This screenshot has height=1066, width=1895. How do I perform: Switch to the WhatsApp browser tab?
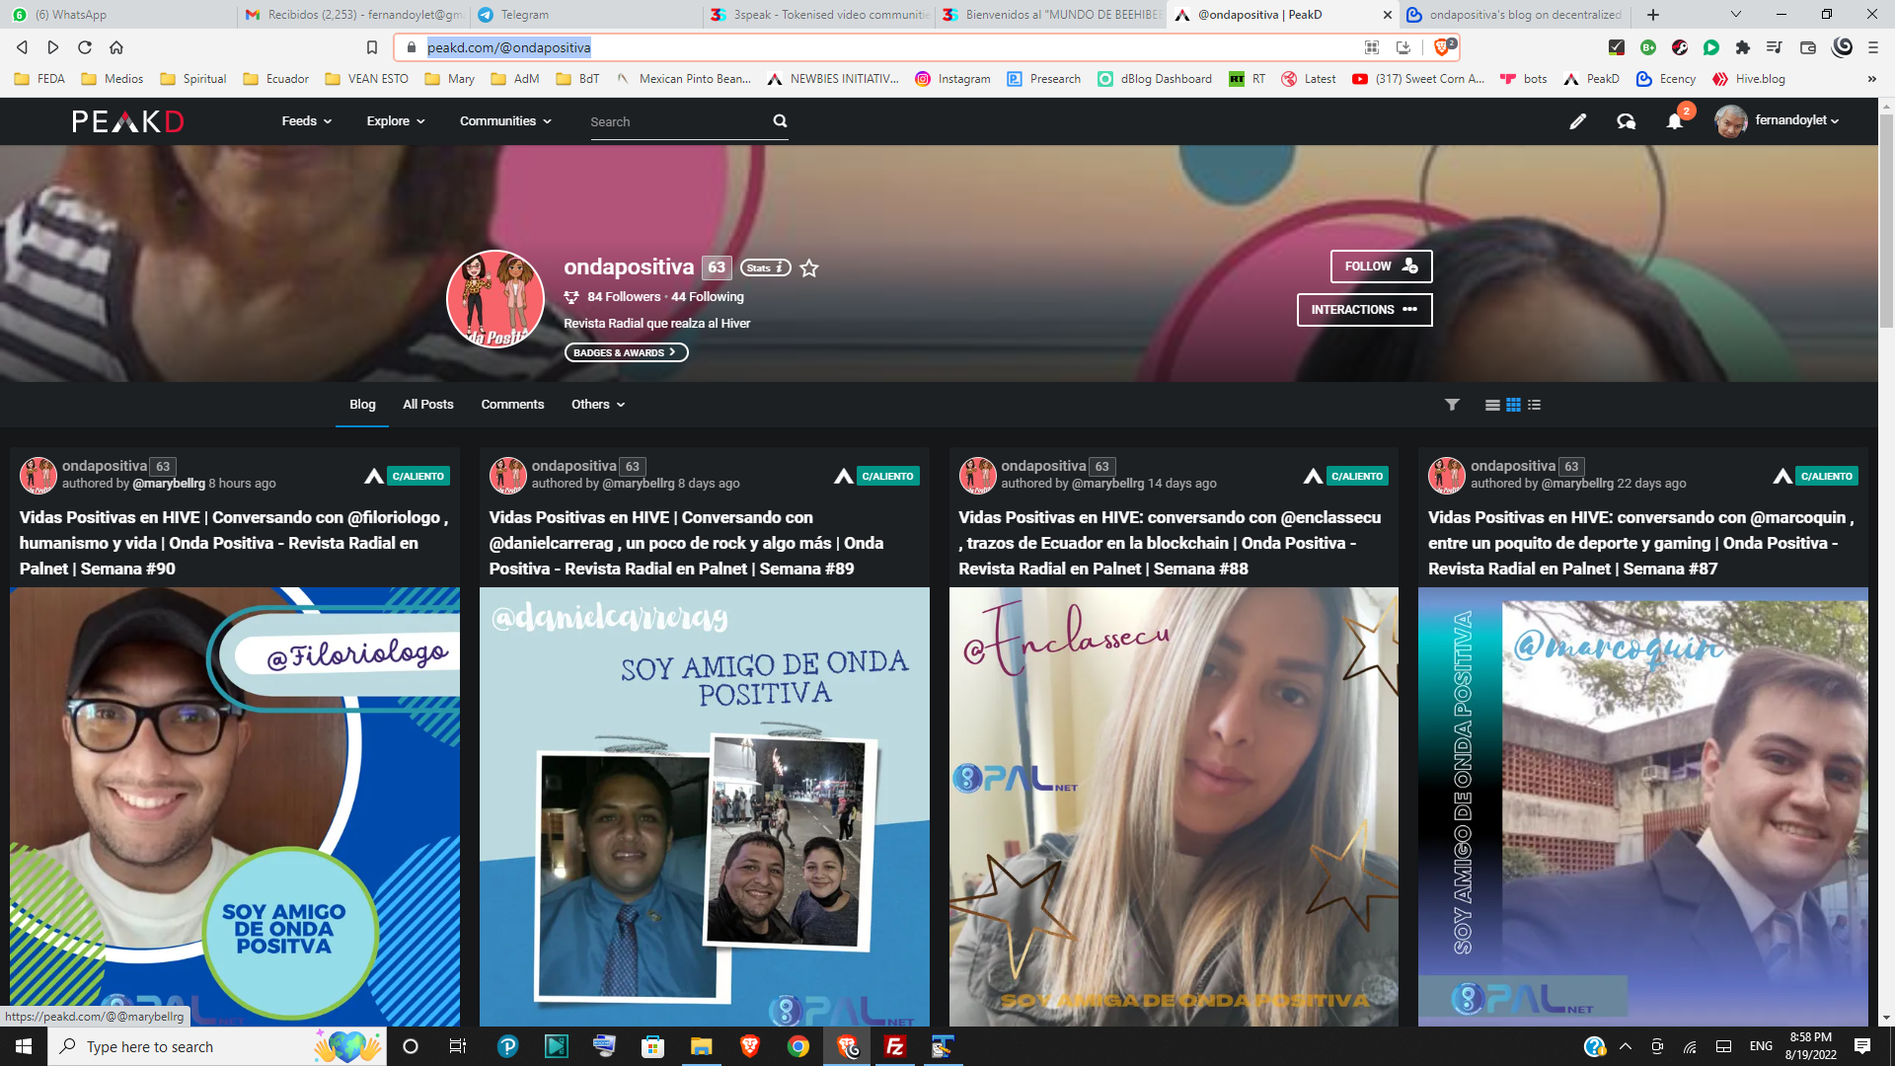116,15
